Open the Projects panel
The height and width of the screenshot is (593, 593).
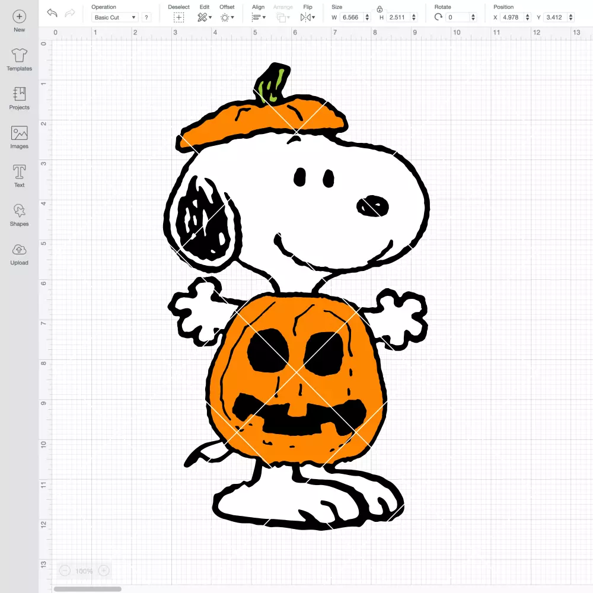(20, 98)
